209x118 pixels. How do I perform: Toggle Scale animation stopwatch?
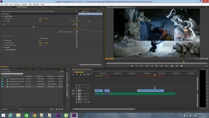point(5,21)
